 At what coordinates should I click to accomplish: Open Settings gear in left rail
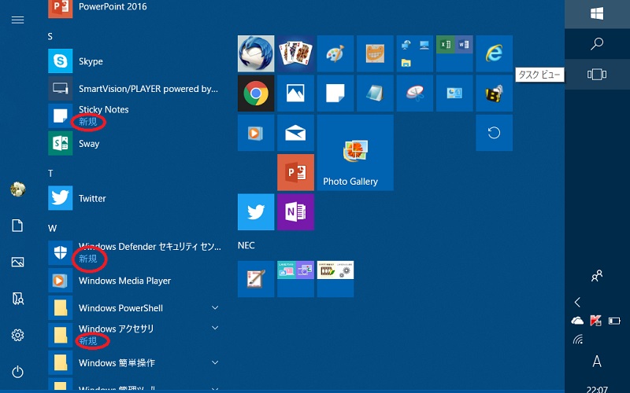(17, 335)
